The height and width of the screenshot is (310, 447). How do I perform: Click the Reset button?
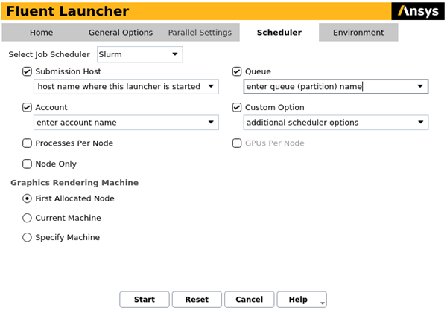click(197, 299)
